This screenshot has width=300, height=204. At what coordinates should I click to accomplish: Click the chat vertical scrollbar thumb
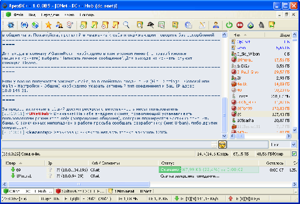[224, 115]
